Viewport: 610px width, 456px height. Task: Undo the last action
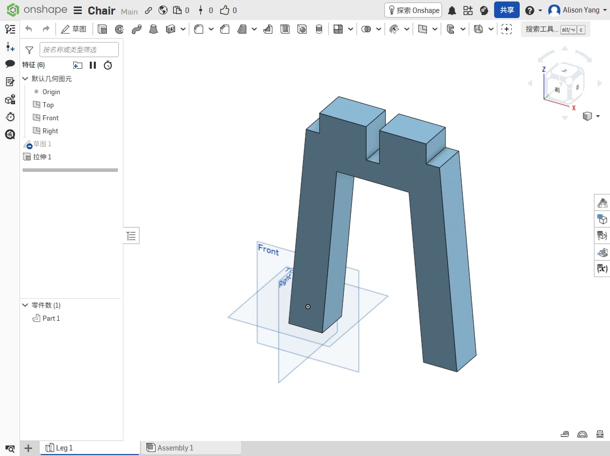point(29,29)
